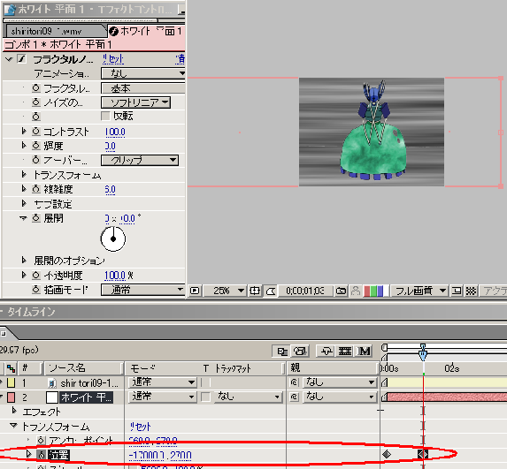Click the pink label swatch of layer 2
This screenshot has width=507, height=469.
11,397
